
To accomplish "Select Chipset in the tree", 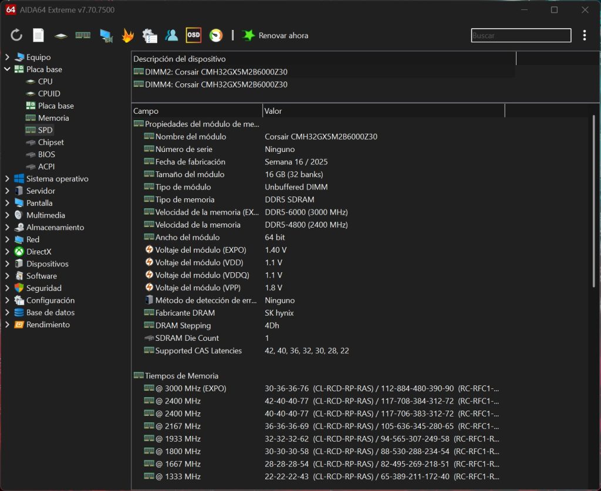I will point(50,142).
